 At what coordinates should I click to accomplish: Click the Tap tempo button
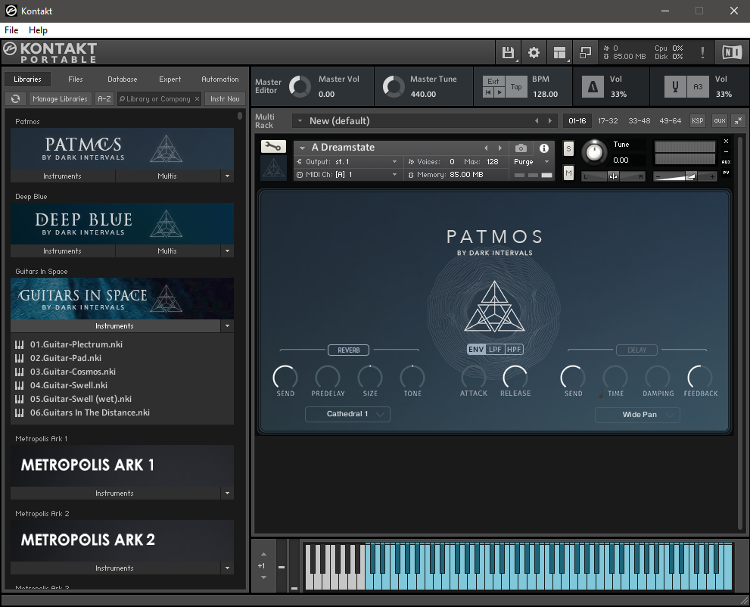coord(516,86)
